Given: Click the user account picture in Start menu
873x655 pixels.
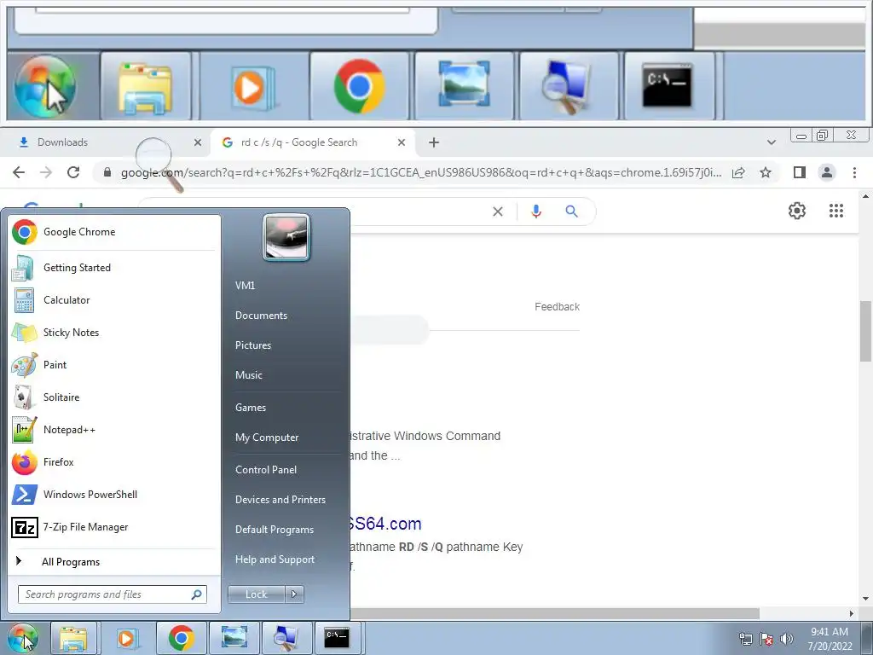Looking at the screenshot, I should coord(286,238).
